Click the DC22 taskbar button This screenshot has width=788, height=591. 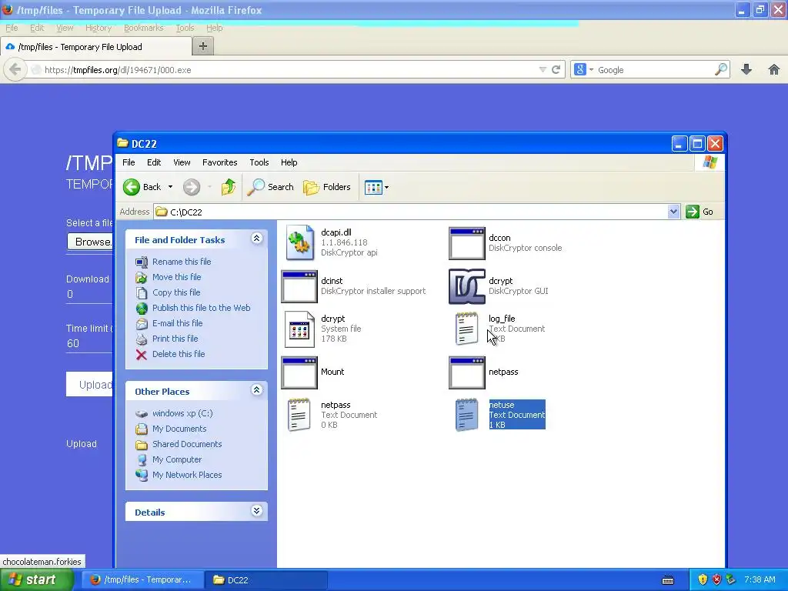265,580
